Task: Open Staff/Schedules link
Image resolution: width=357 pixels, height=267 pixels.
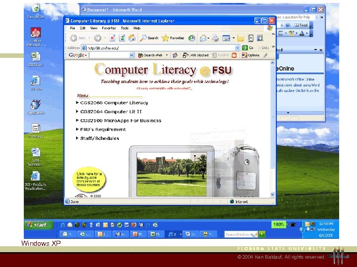Action: tap(100, 138)
